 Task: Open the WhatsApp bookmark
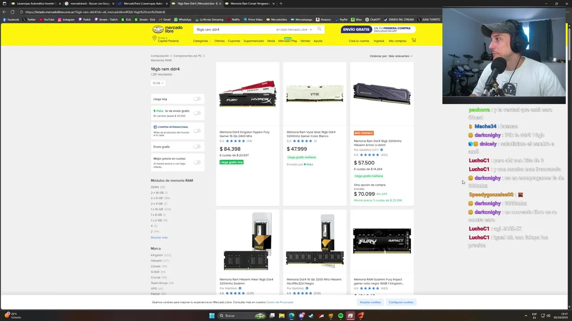183,20
